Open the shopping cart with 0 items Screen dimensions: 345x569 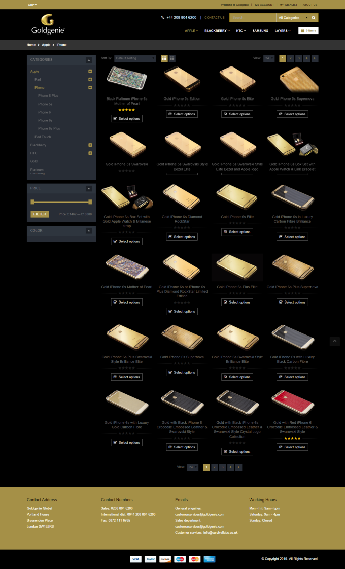tap(308, 31)
